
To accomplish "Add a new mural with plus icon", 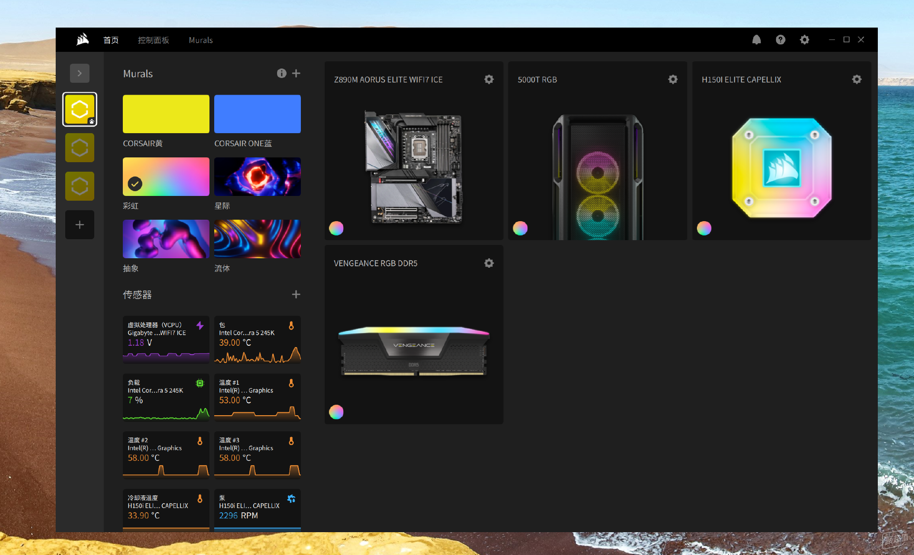I will [x=296, y=73].
